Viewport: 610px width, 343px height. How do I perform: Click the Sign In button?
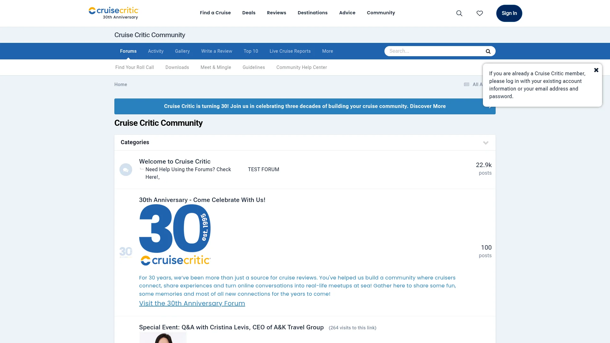[x=509, y=13]
